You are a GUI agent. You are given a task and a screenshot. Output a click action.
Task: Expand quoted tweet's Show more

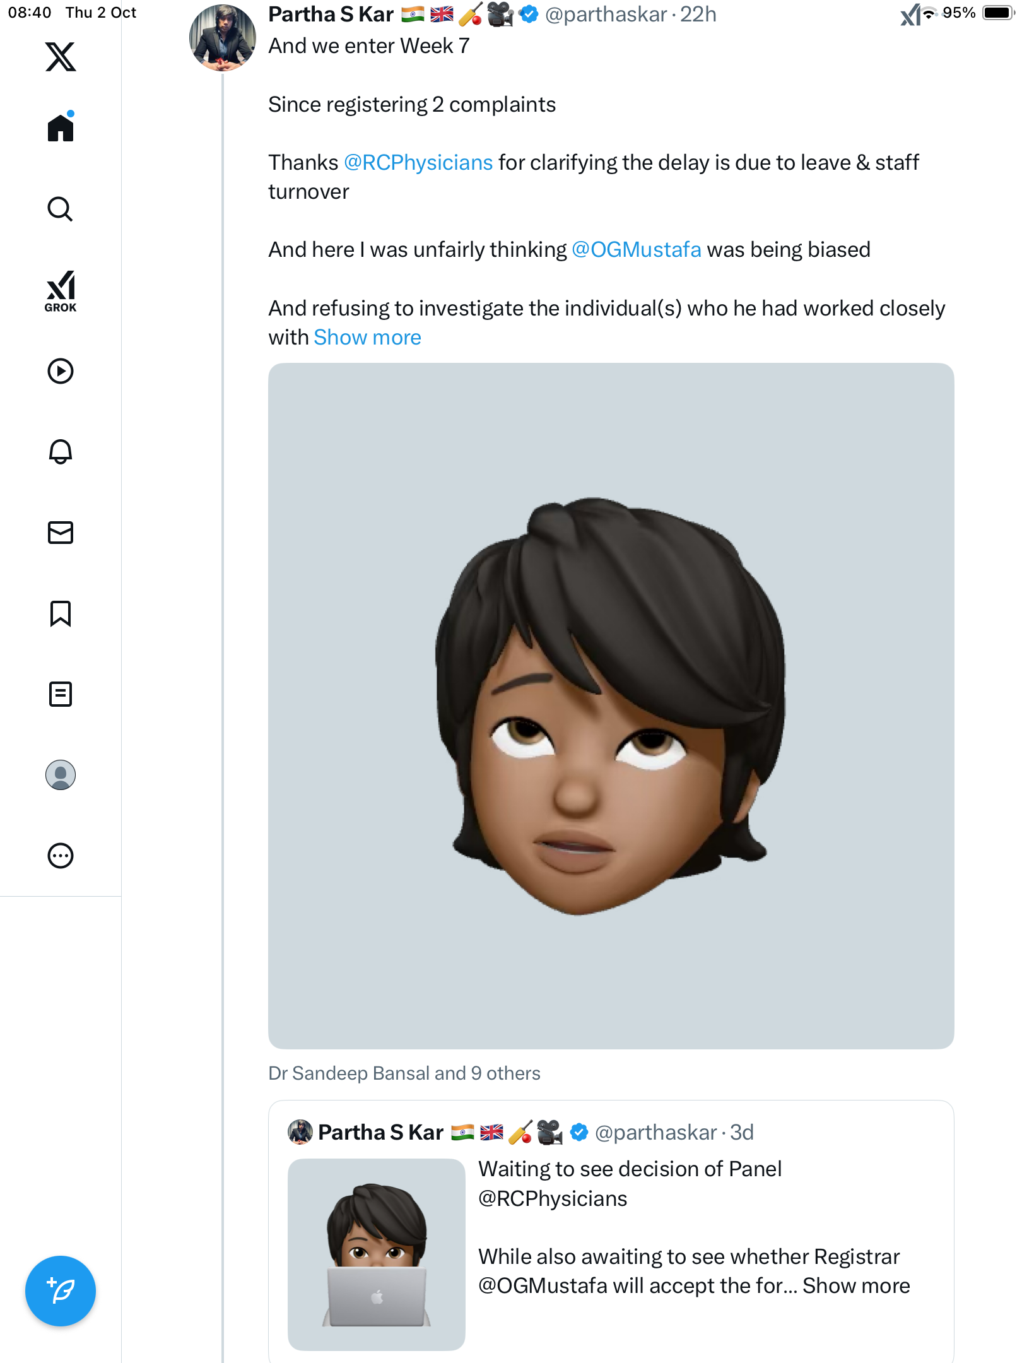(x=856, y=1285)
